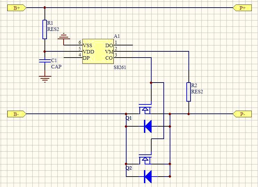Select capacitor C1 symbol
258x187 pixels.
tap(45, 61)
